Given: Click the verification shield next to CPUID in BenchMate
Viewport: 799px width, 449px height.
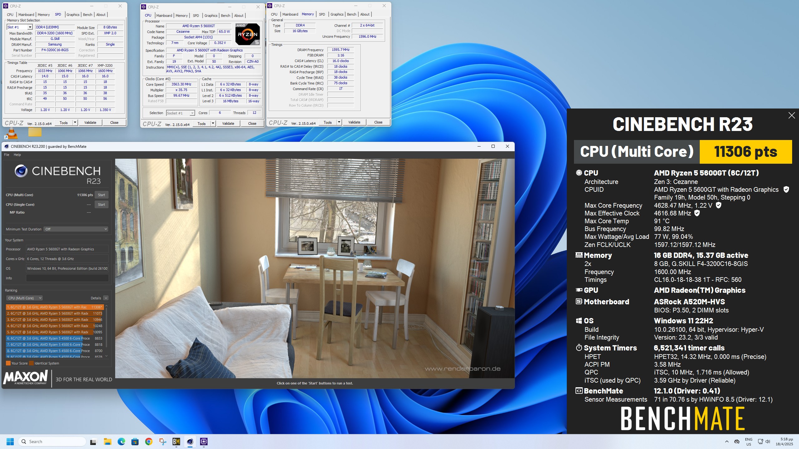Looking at the screenshot, I should [x=786, y=189].
